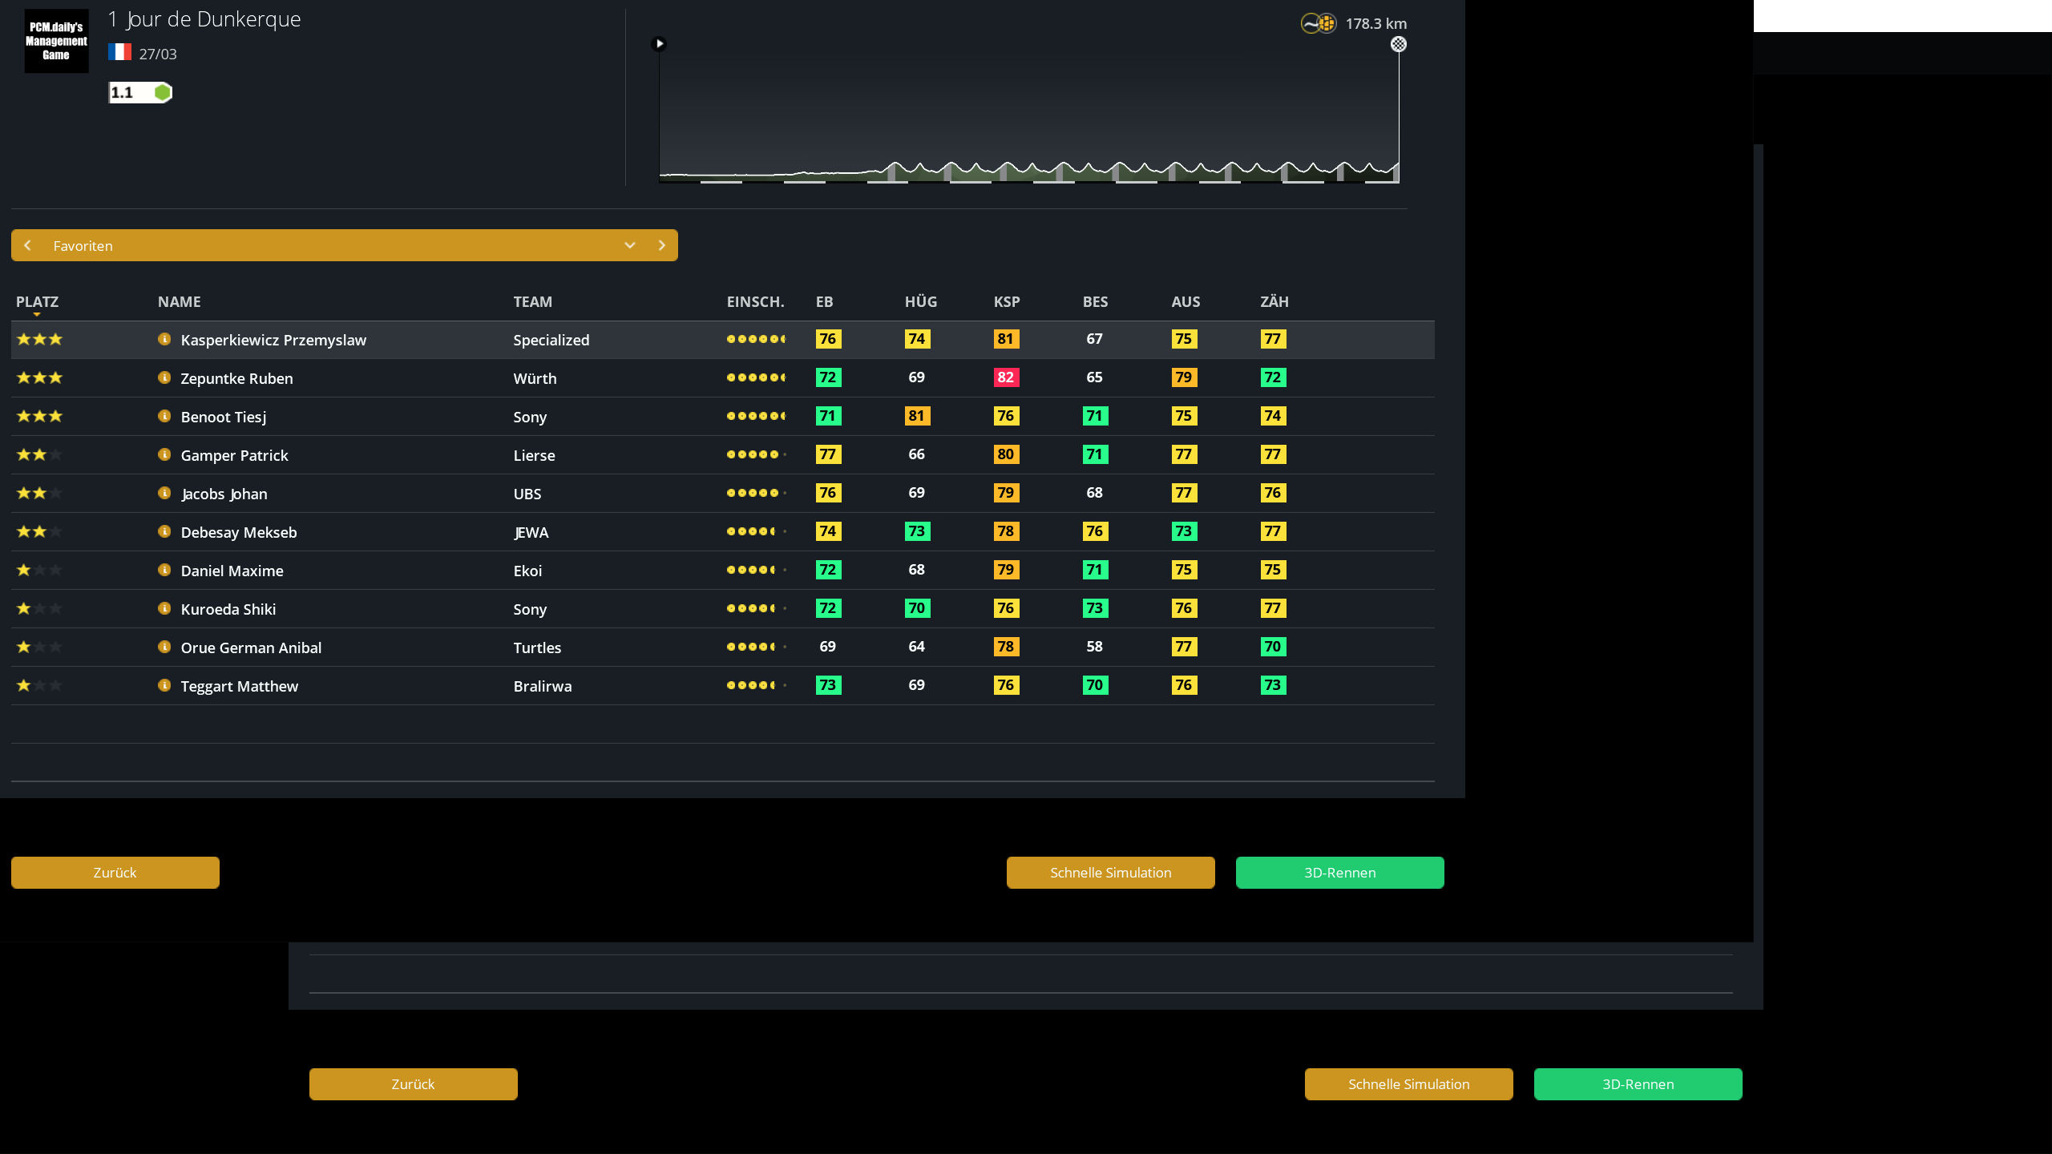
Task: Open info icon for Daniel Maxime
Action: [x=164, y=570]
